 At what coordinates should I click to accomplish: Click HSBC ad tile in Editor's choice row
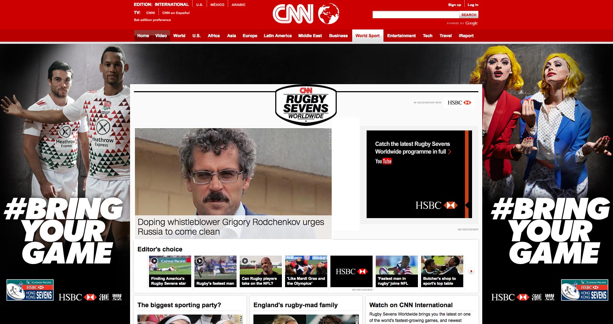tap(351, 271)
